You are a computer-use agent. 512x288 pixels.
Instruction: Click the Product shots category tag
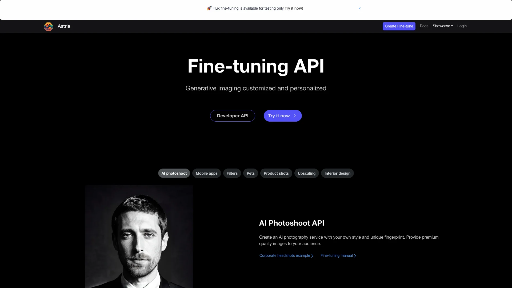coord(276,173)
